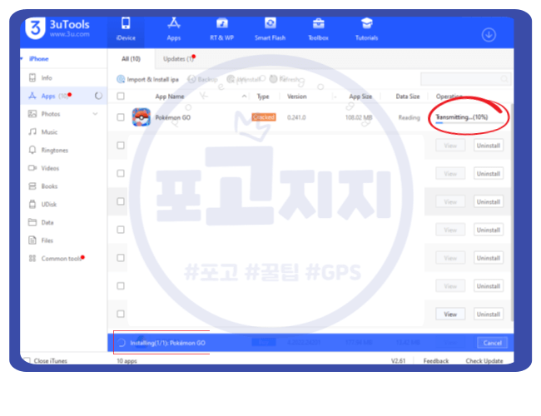Click the app list vertical scrollbar
The width and height of the screenshot is (541, 416).
click(x=512, y=212)
